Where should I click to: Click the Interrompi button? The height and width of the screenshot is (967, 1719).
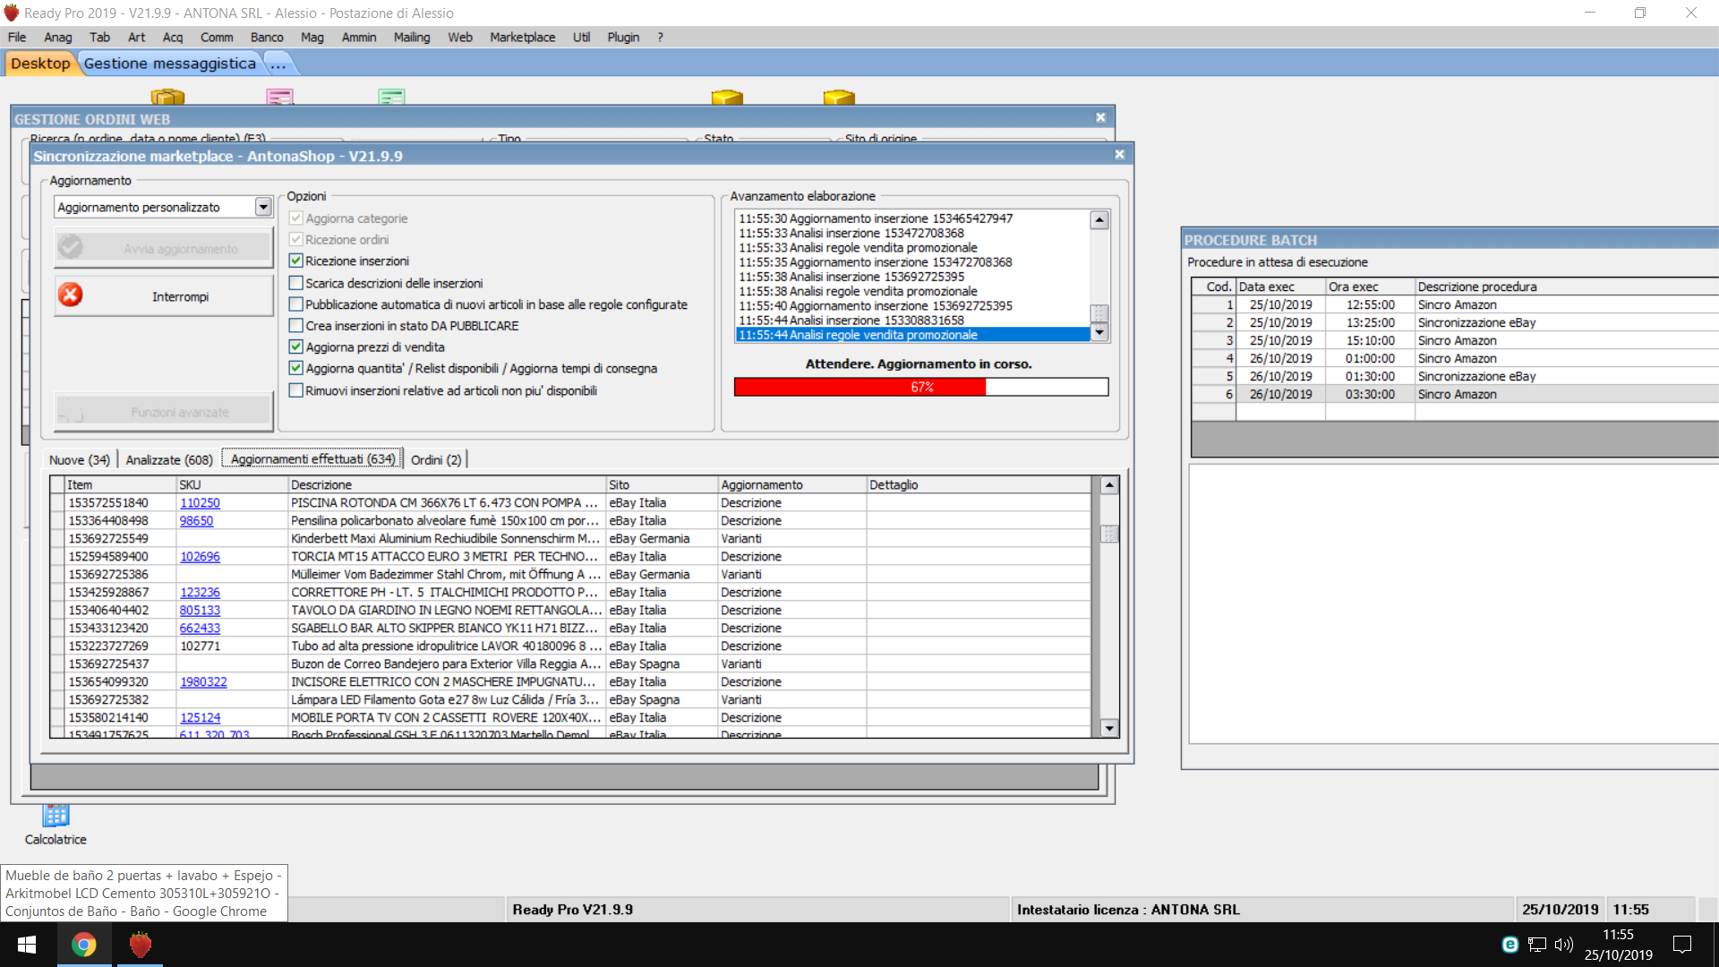pos(164,295)
